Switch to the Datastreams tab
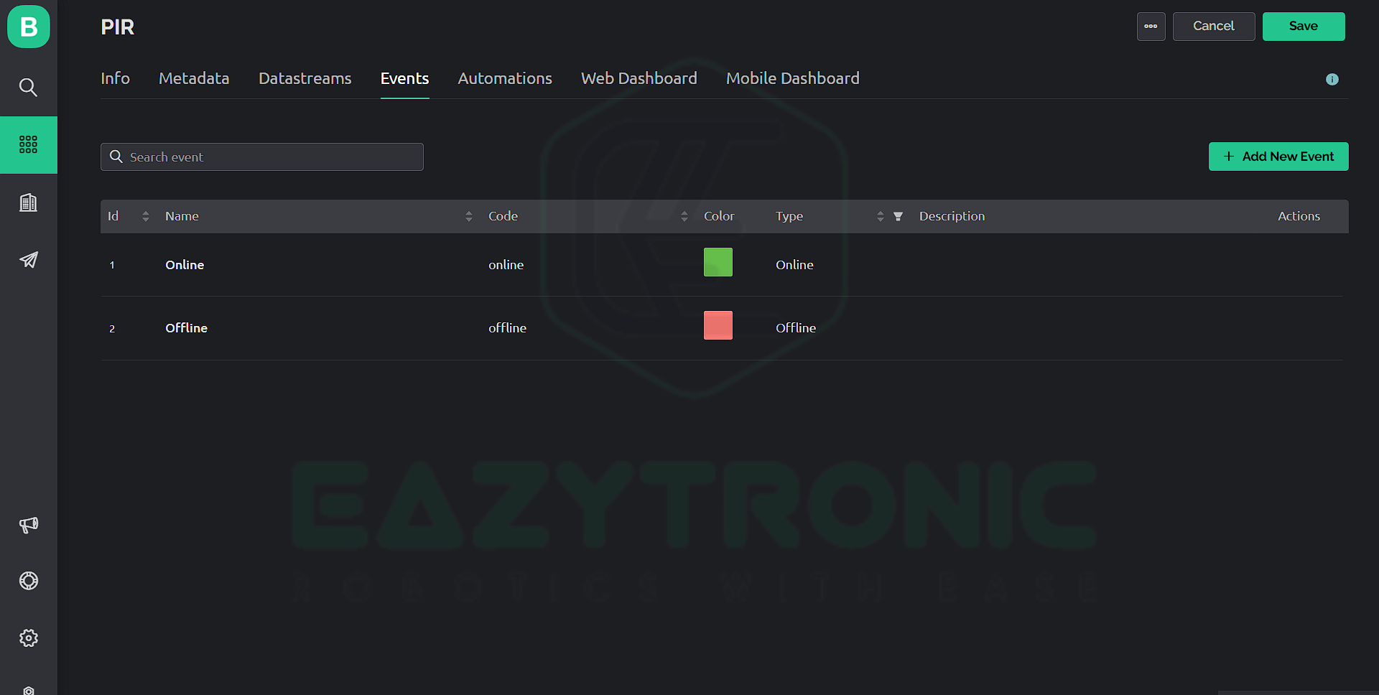The image size is (1379, 695). (x=305, y=79)
